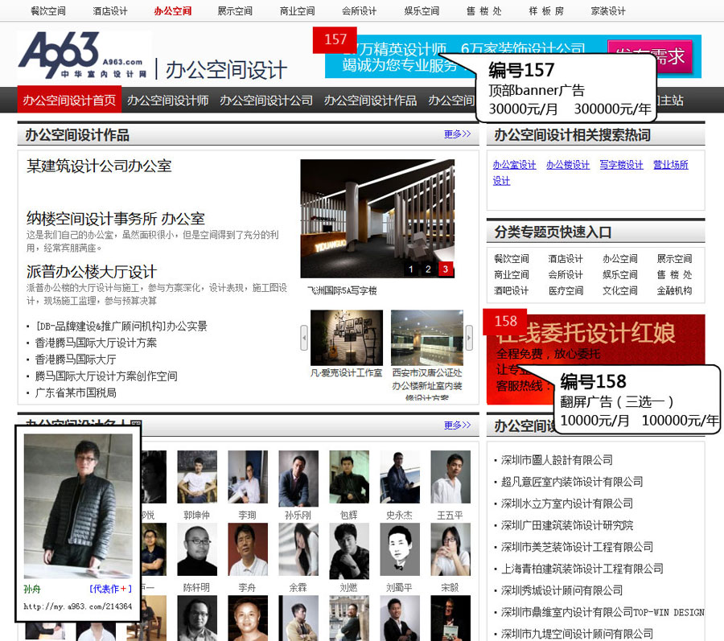Viewport: 724px width, 641px height.
Task: Click the left arrow of thumbnail strip
Action: (x=304, y=338)
